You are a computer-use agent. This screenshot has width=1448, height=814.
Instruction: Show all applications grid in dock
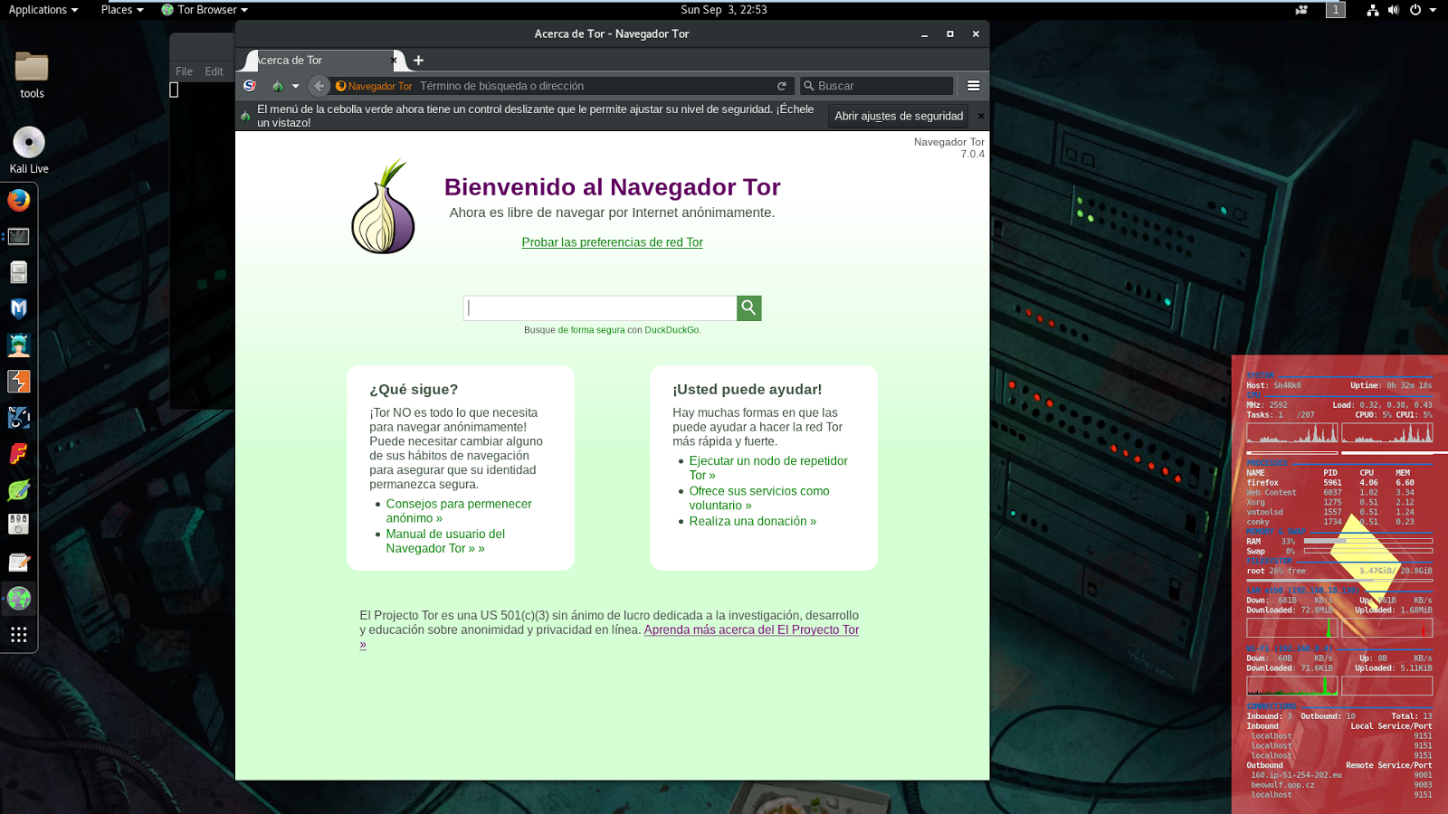pos(19,635)
